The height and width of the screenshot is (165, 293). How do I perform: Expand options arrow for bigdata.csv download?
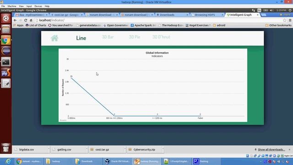pyautogui.click(x=49, y=149)
